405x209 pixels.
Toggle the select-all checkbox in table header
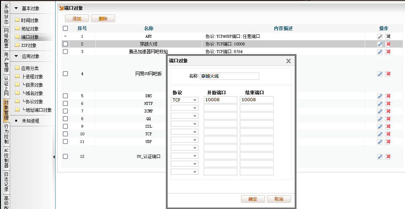coord(65,28)
